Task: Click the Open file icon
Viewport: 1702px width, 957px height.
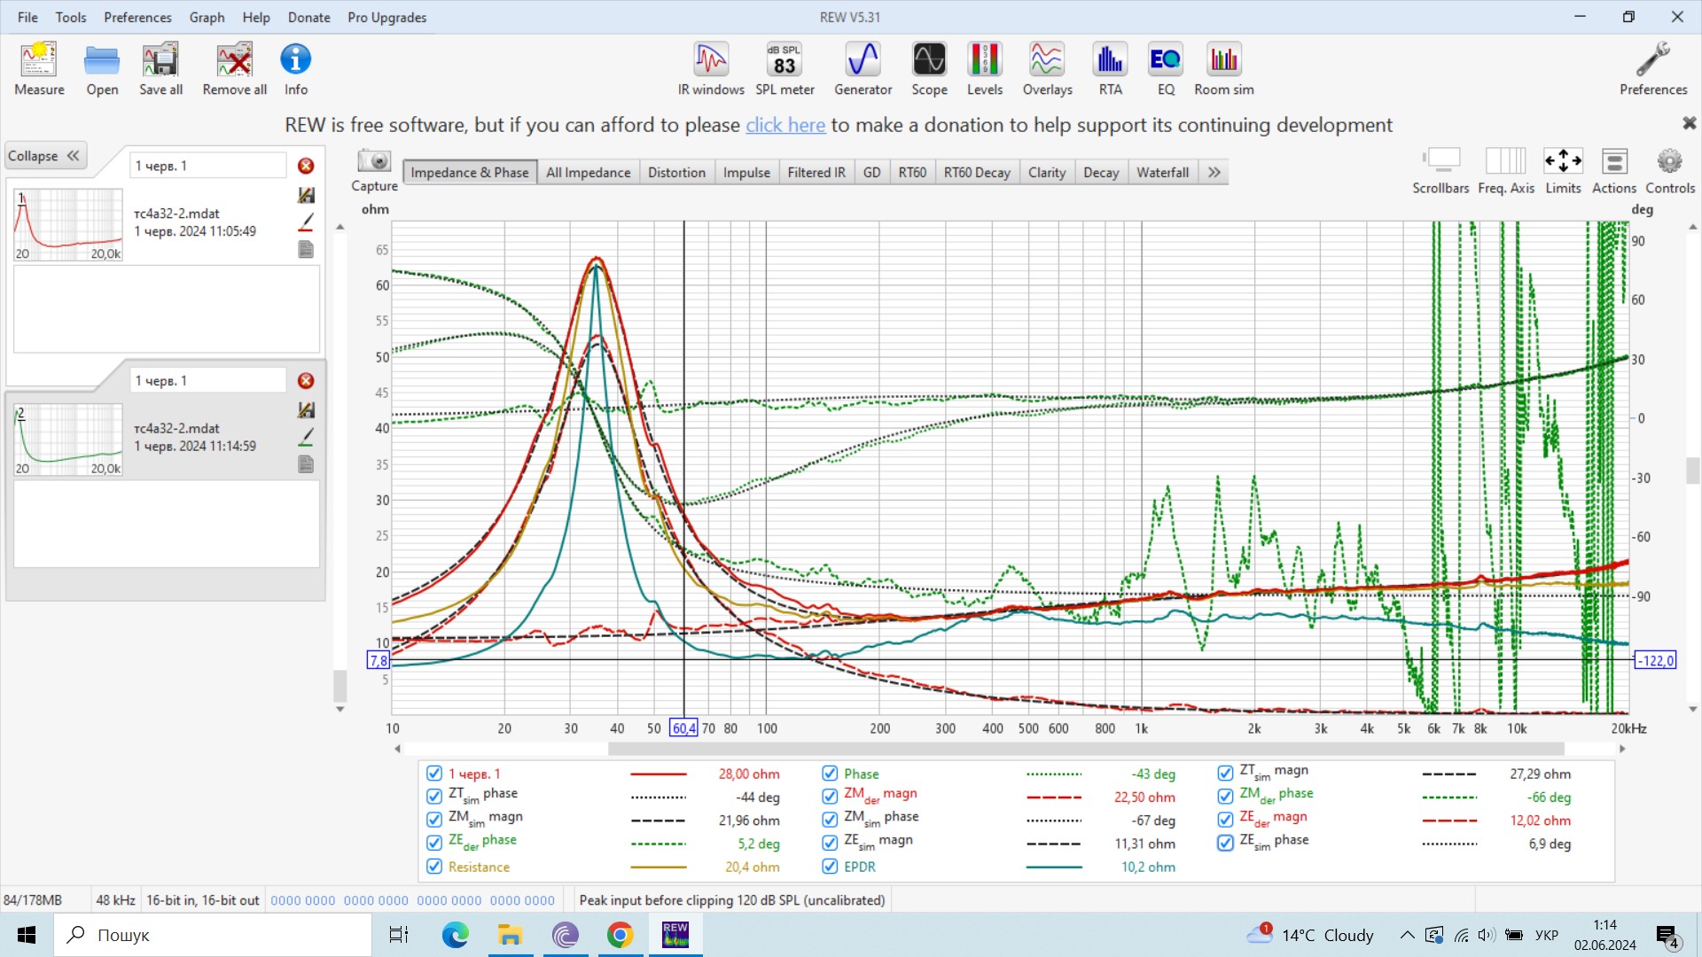Action: (x=102, y=68)
